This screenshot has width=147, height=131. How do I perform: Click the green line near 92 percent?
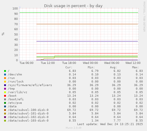(x=79, y=13)
